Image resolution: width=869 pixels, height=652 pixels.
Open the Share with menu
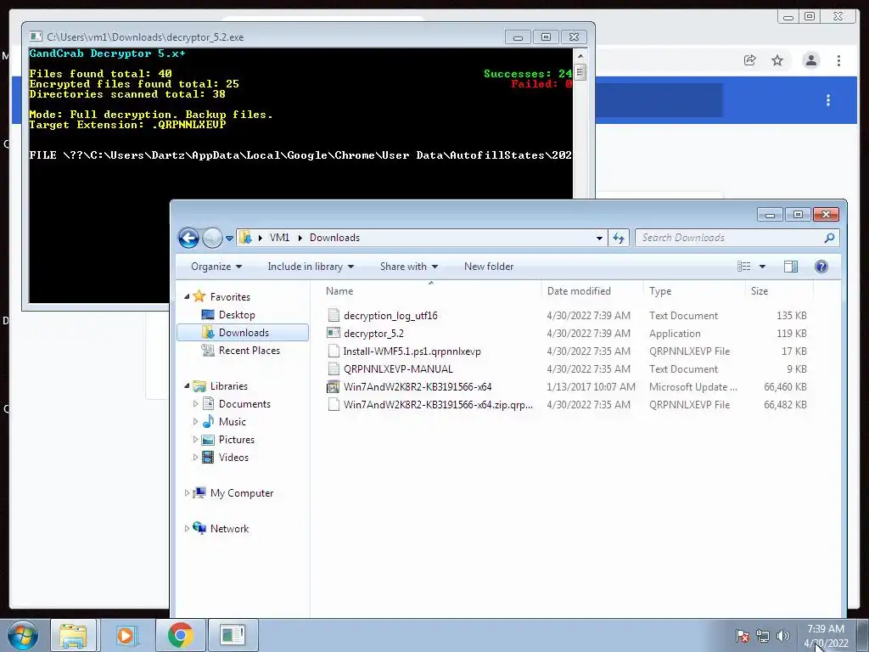[409, 267]
